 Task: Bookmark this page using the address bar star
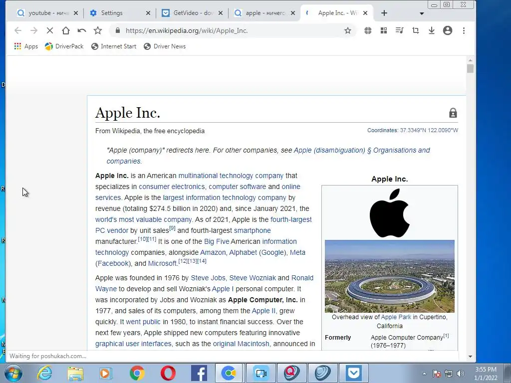tap(348, 30)
